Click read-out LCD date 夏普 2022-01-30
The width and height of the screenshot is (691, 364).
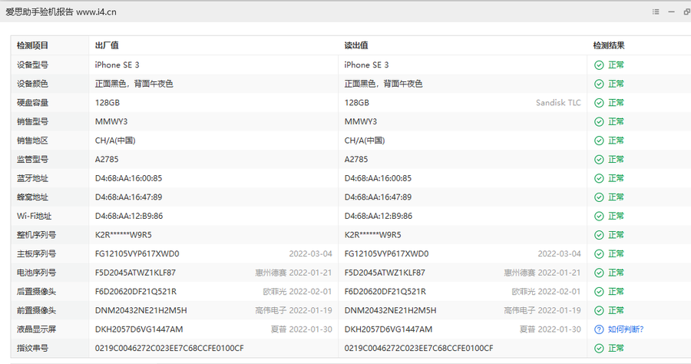550,329
